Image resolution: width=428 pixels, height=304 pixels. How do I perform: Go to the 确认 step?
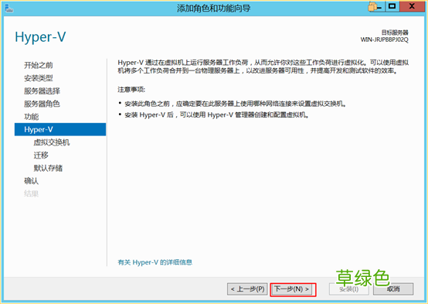coord(32,181)
